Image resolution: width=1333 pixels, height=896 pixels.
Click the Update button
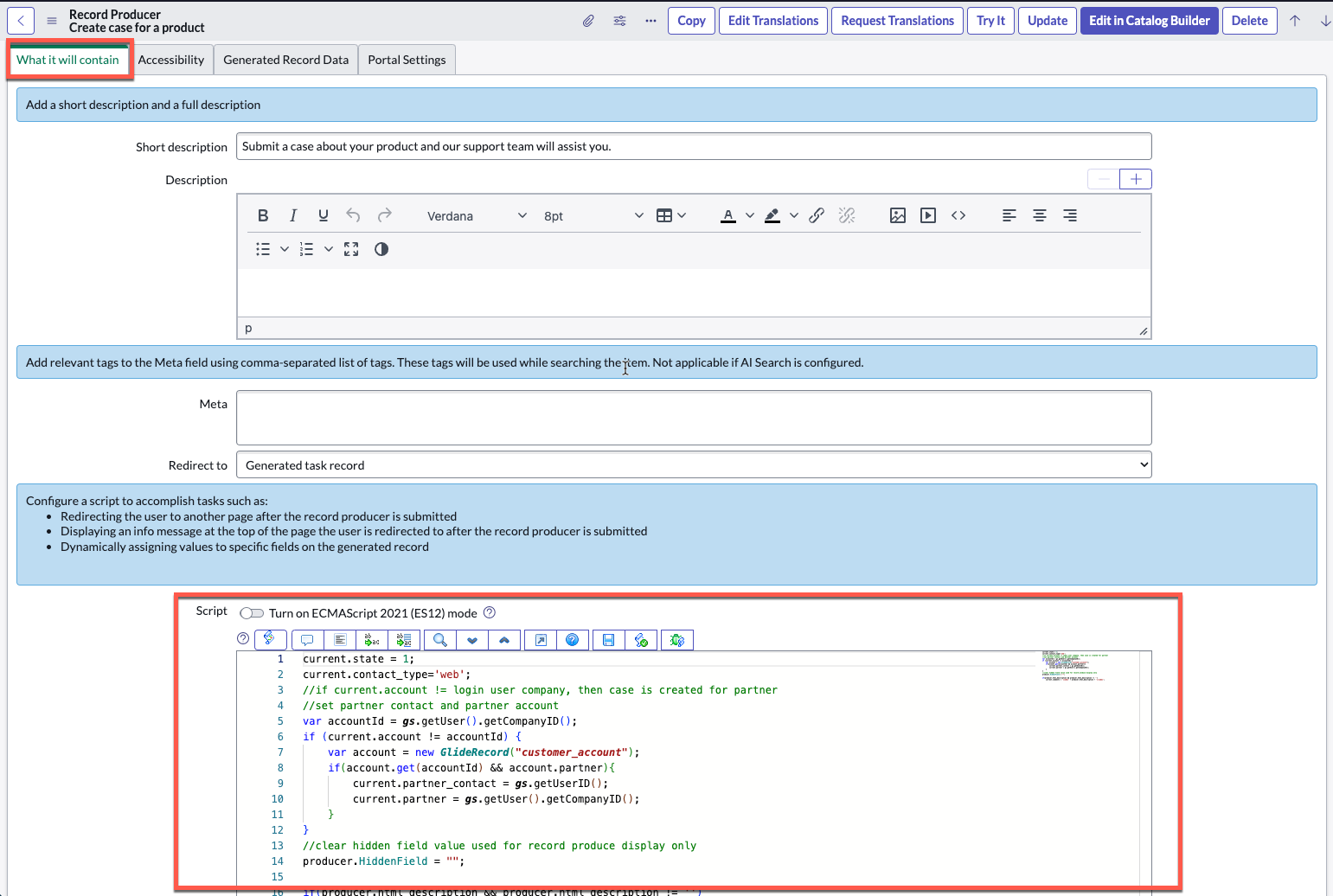[1048, 21]
